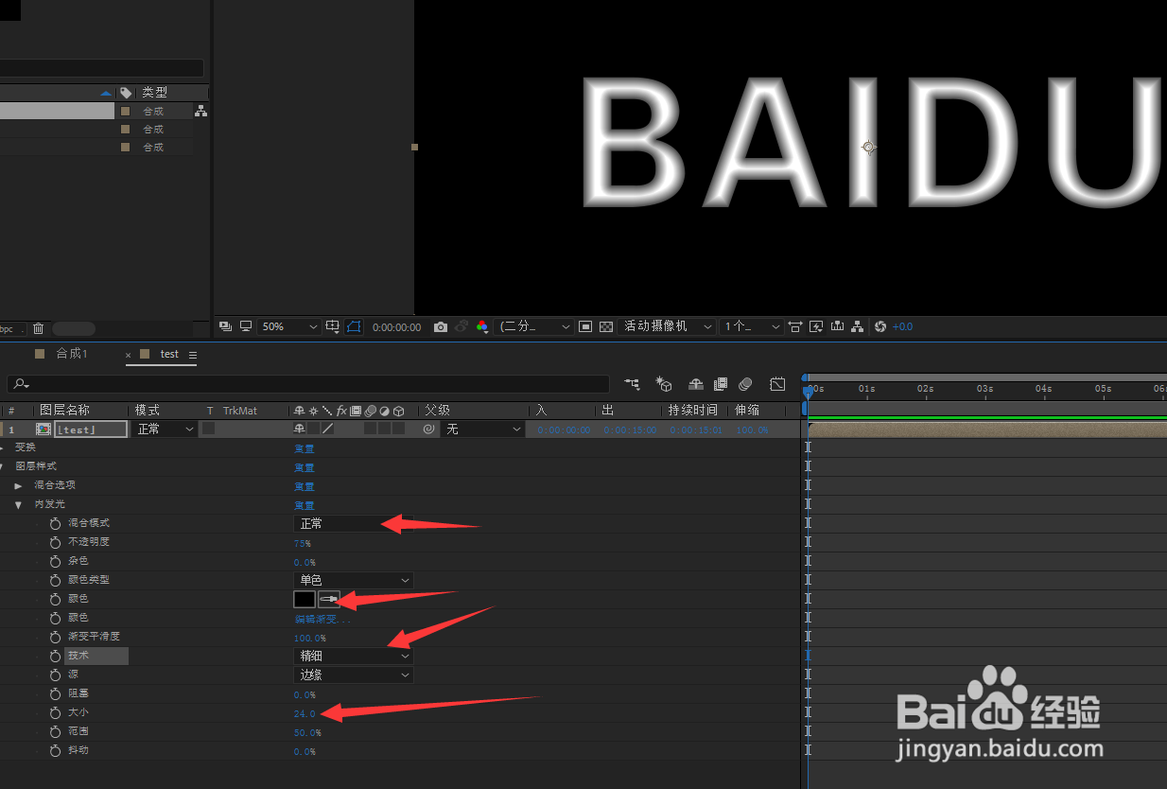Toggle the motion blur enable icon
This screenshot has height=789, width=1167.
[745, 384]
